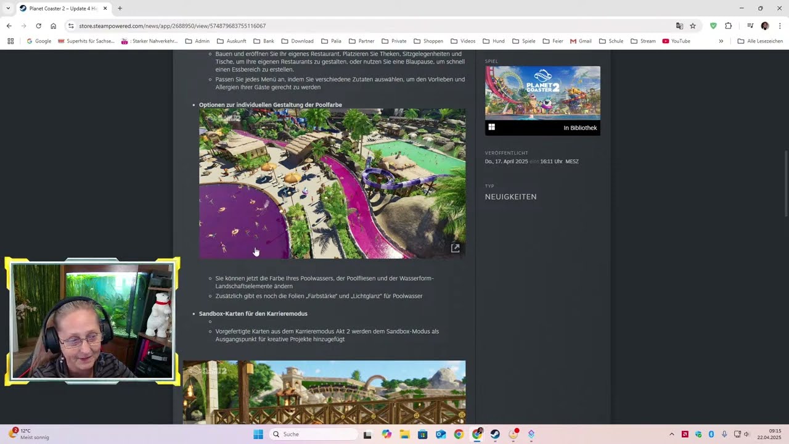Open Steam from the taskbar
Image resolution: width=789 pixels, height=444 pixels.
tap(495, 434)
